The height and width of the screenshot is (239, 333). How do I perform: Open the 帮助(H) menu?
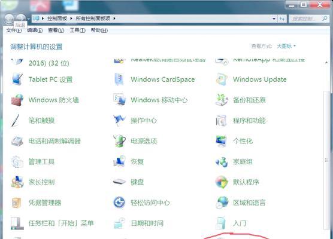(99, 30)
